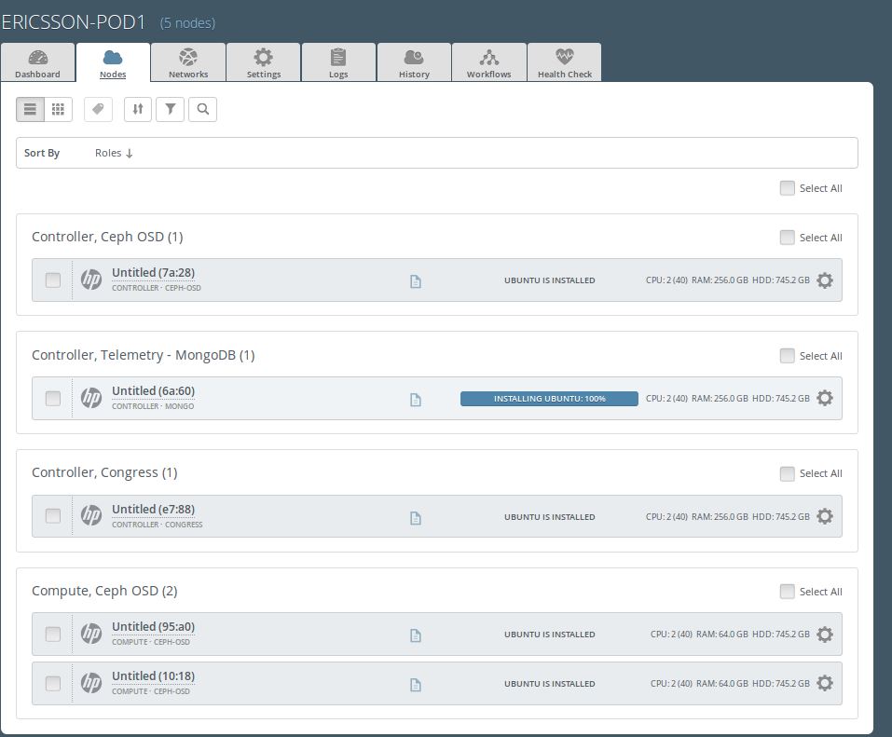Check Select All for Controller, Telemetry - MongoDB group

coord(788,356)
